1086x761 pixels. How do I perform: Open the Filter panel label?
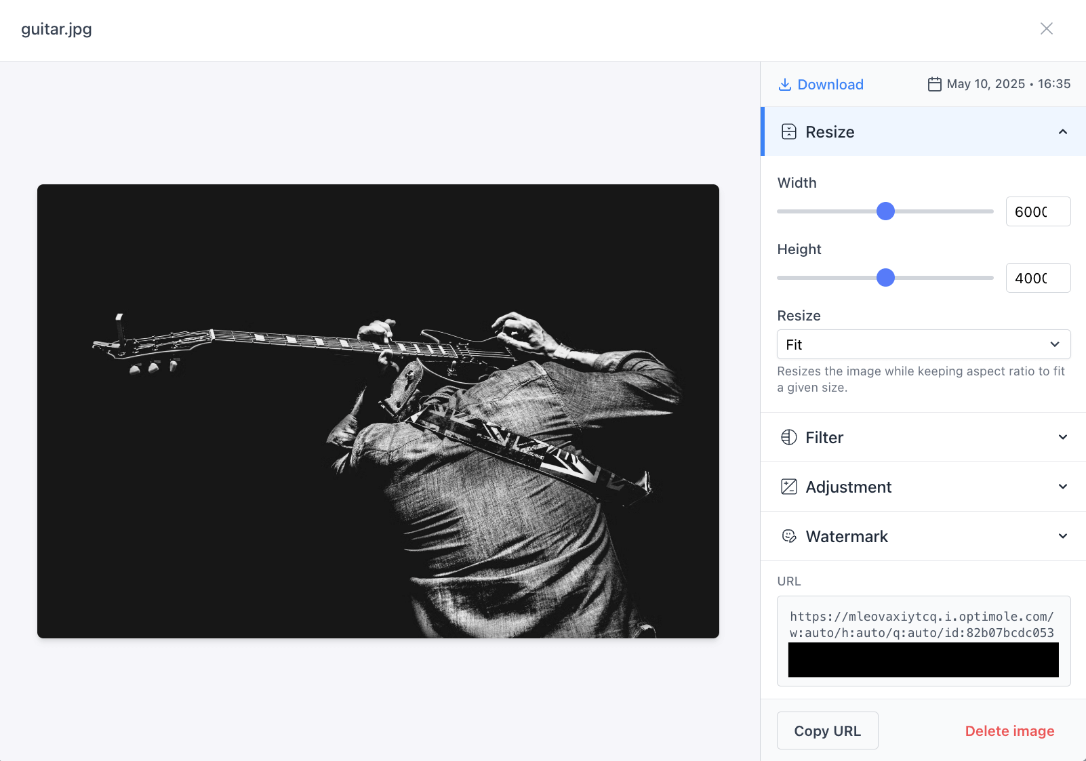point(824,438)
